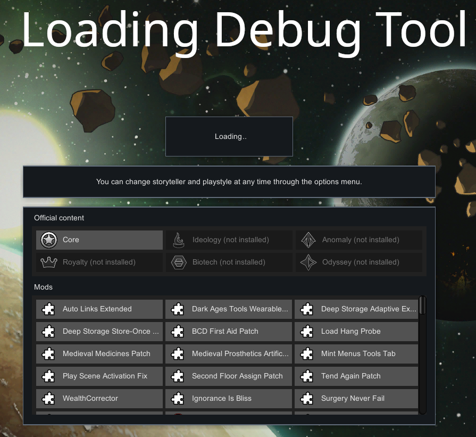Click the Mods section heading
The width and height of the screenshot is (476, 437).
click(x=43, y=287)
